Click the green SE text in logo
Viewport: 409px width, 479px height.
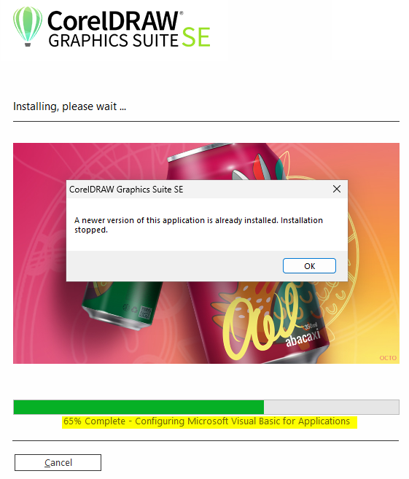pyautogui.click(x=196, y=37)
